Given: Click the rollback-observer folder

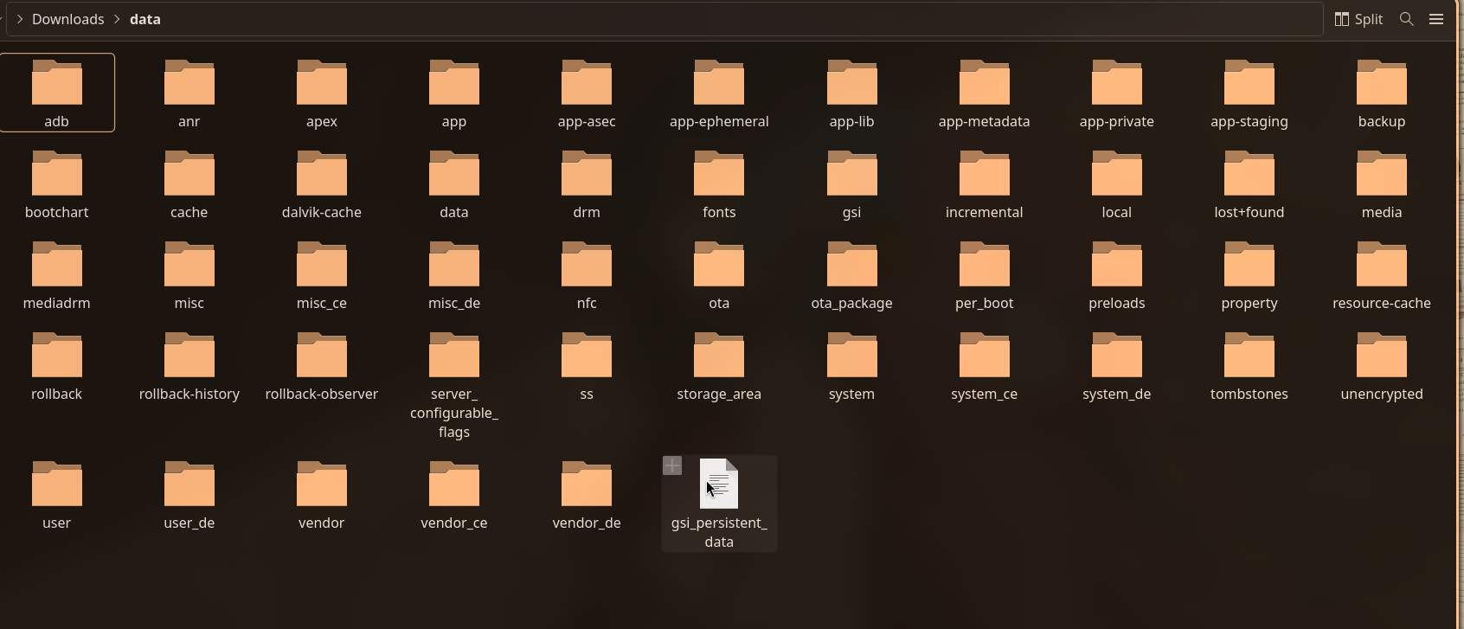Looking at the screenshot, I should click(322, 365).
